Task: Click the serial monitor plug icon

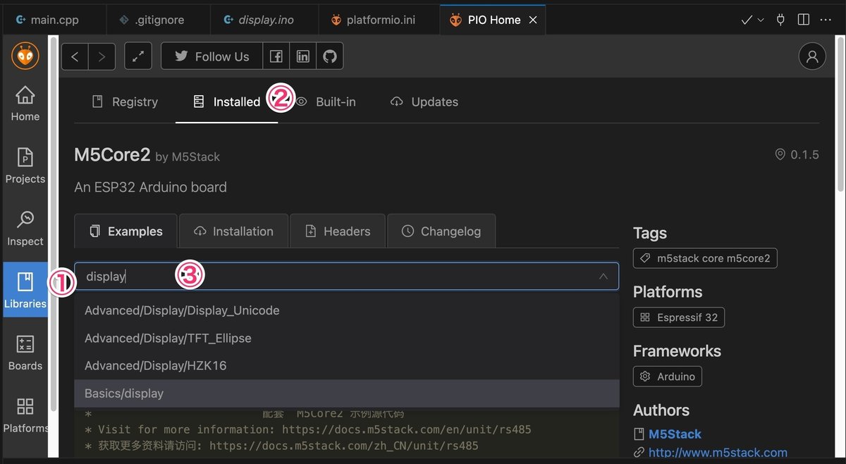Action: [780, 20]
